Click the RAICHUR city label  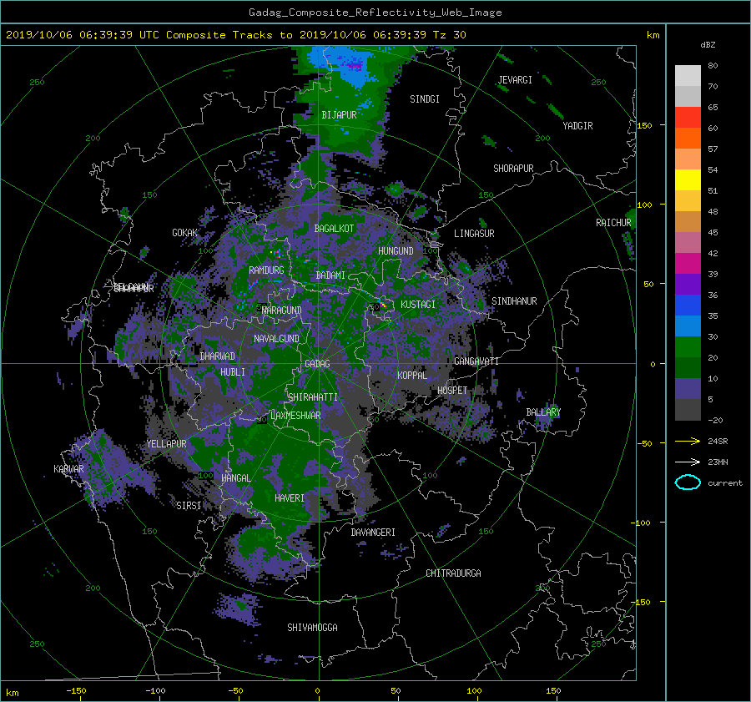tap(613, 223)
